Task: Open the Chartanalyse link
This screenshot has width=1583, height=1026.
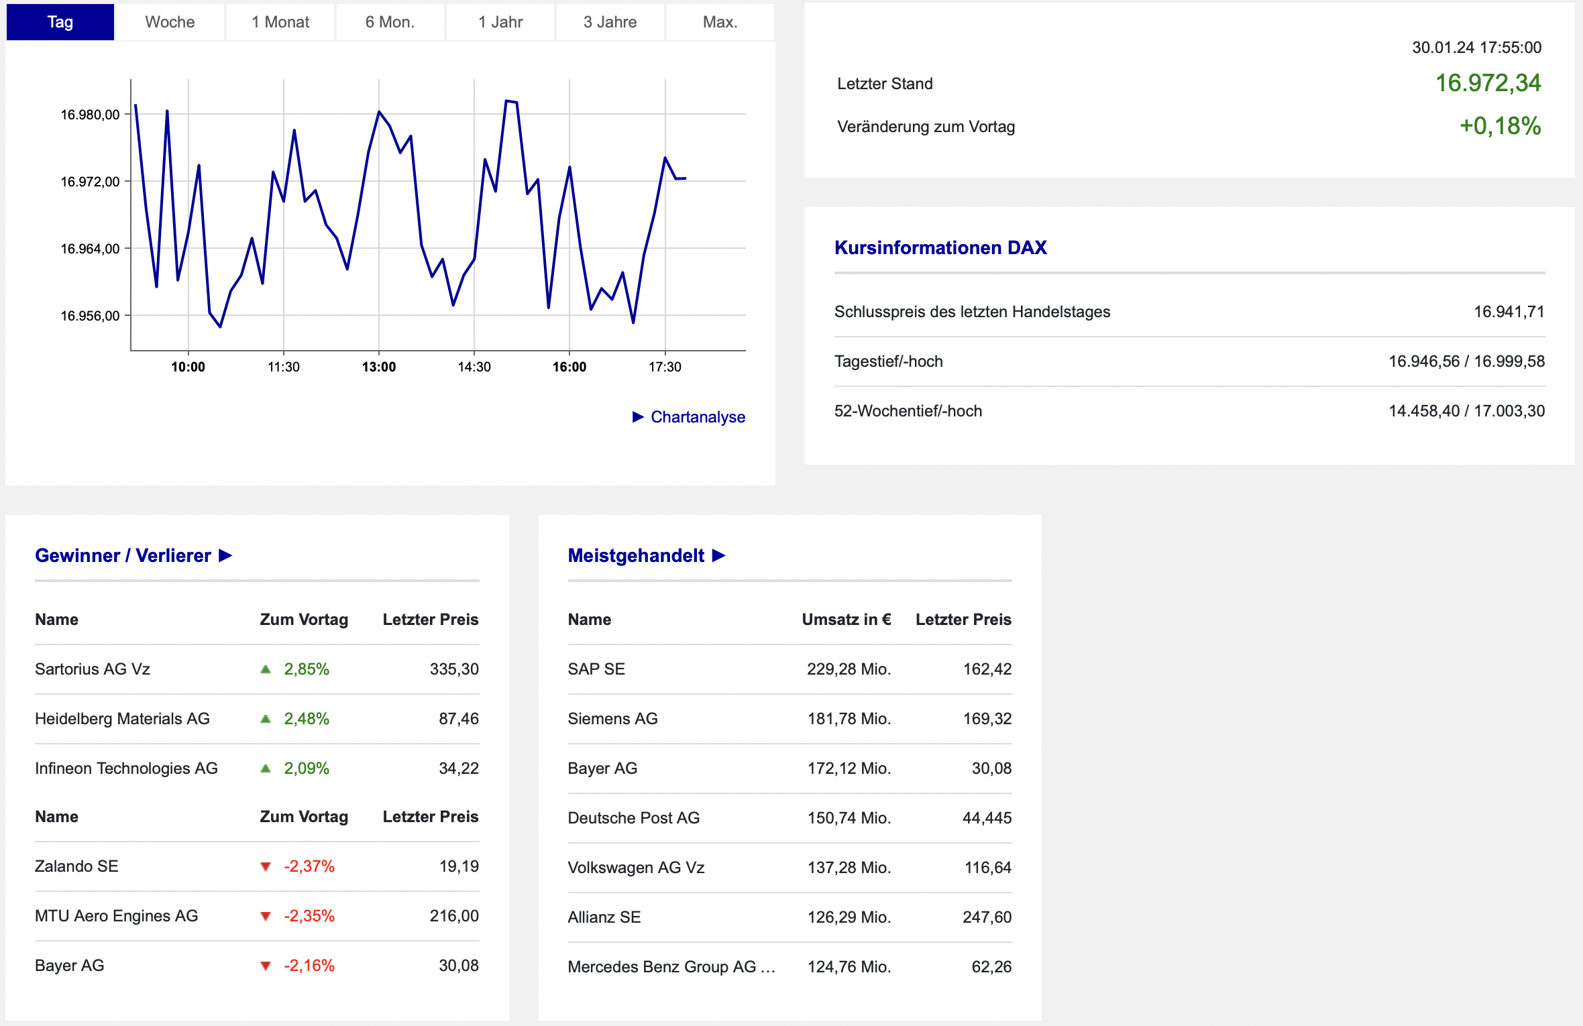Action: tap(698, 417)
